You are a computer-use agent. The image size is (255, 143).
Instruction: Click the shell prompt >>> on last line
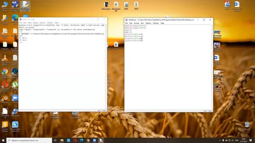pos(20,43)
